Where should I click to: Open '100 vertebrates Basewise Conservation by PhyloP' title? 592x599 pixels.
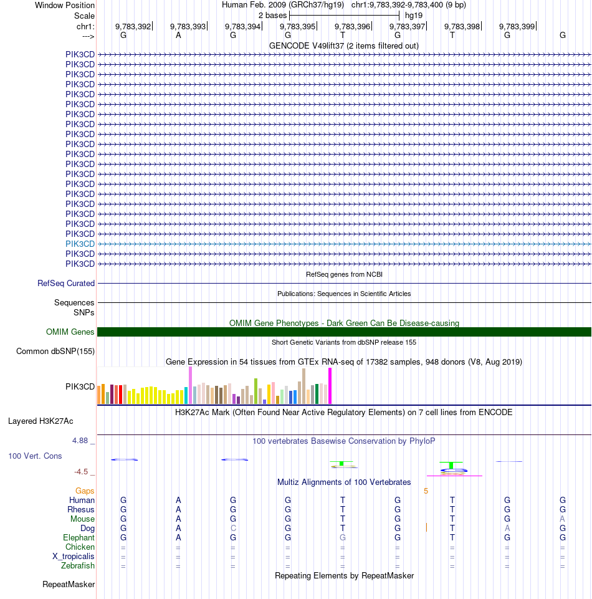344,441
